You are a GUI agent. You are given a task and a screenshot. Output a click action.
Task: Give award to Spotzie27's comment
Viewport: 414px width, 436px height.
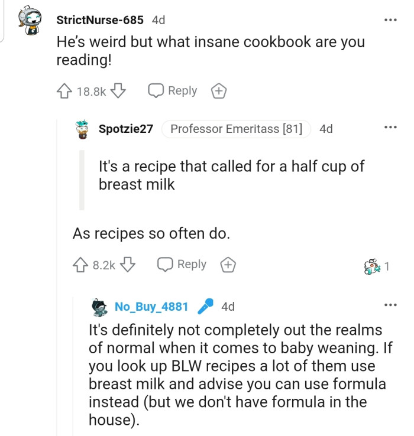click(228, 265)
